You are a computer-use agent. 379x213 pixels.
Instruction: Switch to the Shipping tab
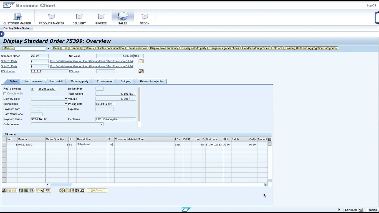(x=126, y=82)
